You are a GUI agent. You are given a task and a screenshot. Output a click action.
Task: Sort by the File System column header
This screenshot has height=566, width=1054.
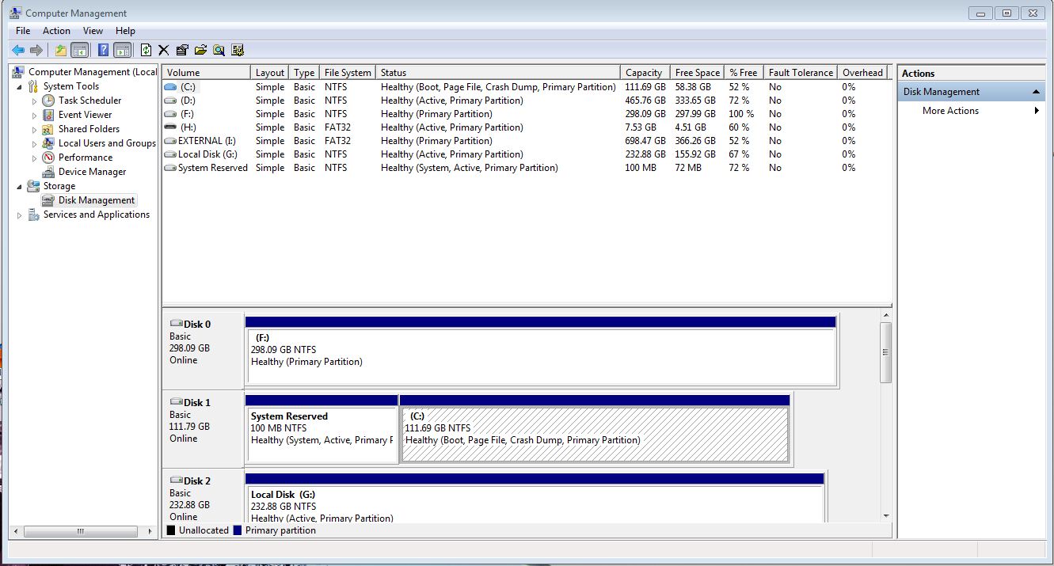348,72
